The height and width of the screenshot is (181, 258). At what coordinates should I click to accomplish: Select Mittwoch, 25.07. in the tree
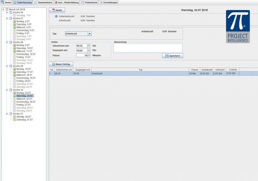tap(24, 99)
